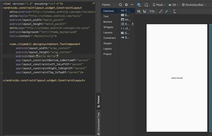
Task: Open View Options eye icon
Action: click(139, 12)
